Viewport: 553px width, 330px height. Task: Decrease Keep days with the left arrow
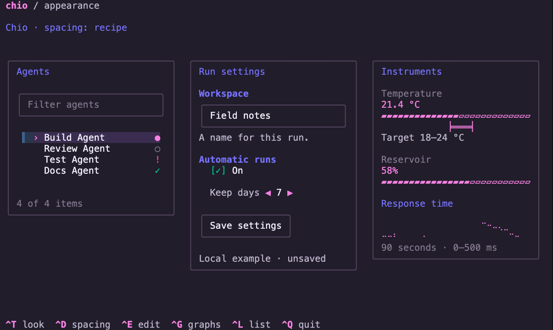[x=268, y=193]
